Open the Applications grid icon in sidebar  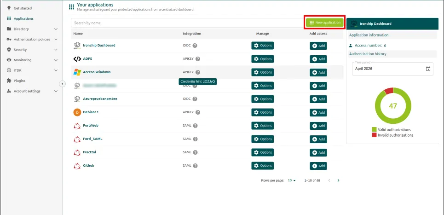coord(9,19)
